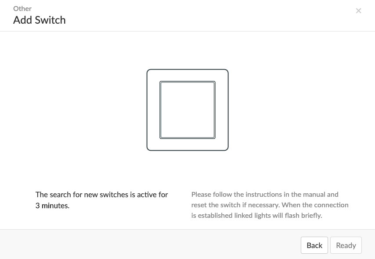Click the Ready button

click(x=346, y=245)
